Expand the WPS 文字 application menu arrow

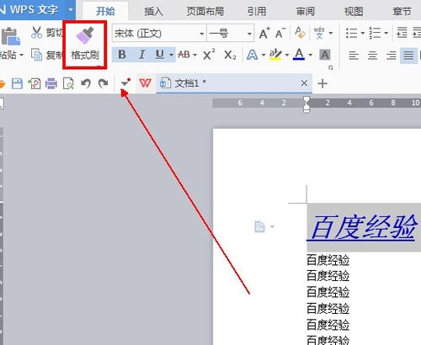tap(71, 10)
